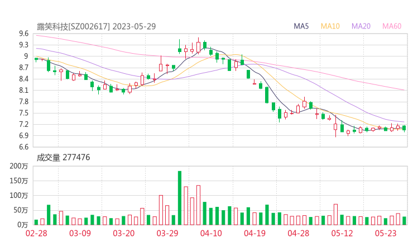Click the 02-28 date axis label
This screenshot has width=413, height=246.
(36, 233)
